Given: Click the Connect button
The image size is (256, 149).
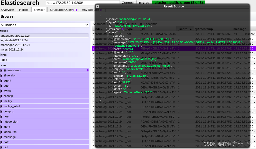Looking at the screenshot, I should pyautogui.click(x=128, y=3).
